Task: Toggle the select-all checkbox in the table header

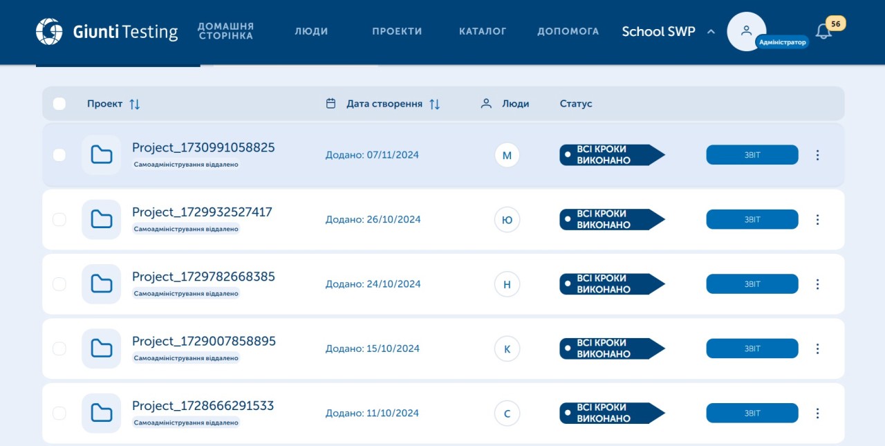Action: tap(59, 103)
